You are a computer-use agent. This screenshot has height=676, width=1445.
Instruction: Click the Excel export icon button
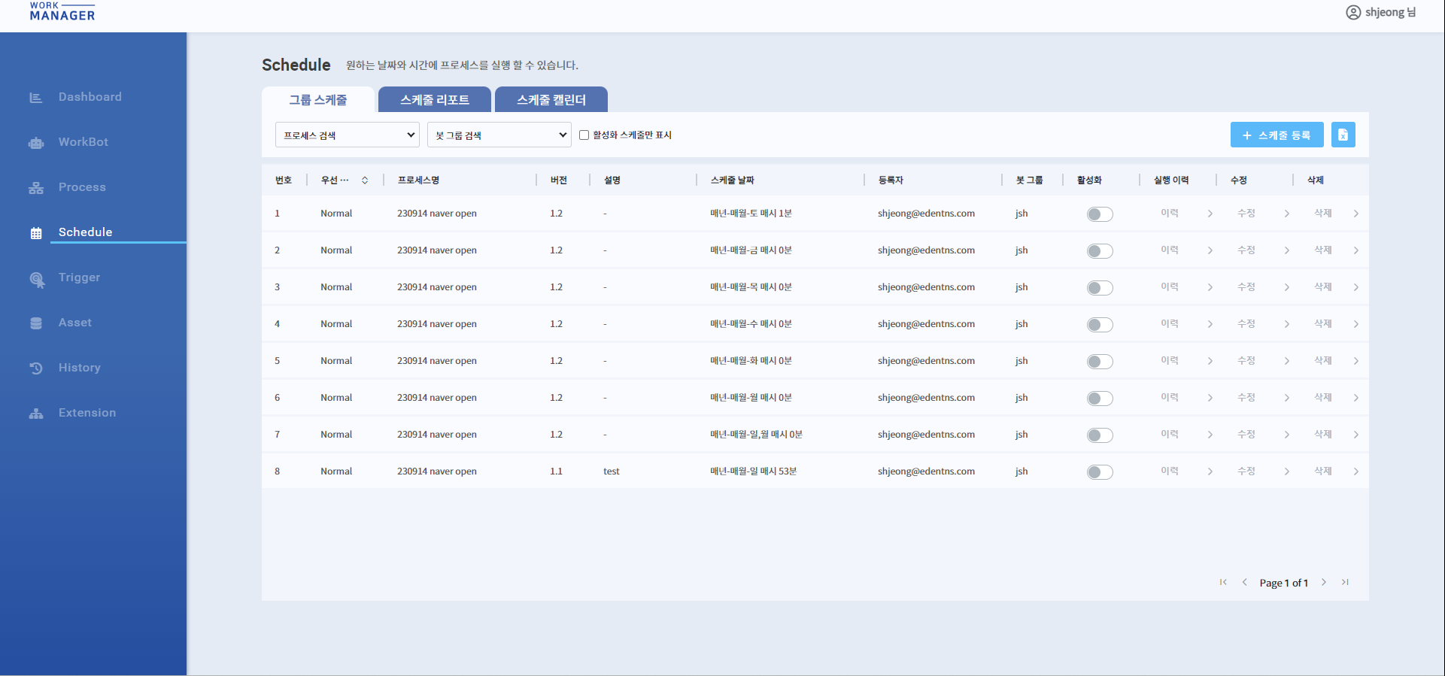tap(1343, 135)
